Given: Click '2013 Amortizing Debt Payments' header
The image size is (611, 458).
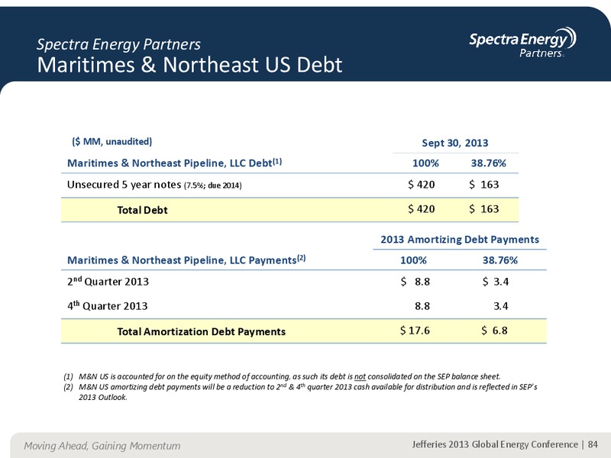Looking at the screenshot, I should (x=460, y=239).
